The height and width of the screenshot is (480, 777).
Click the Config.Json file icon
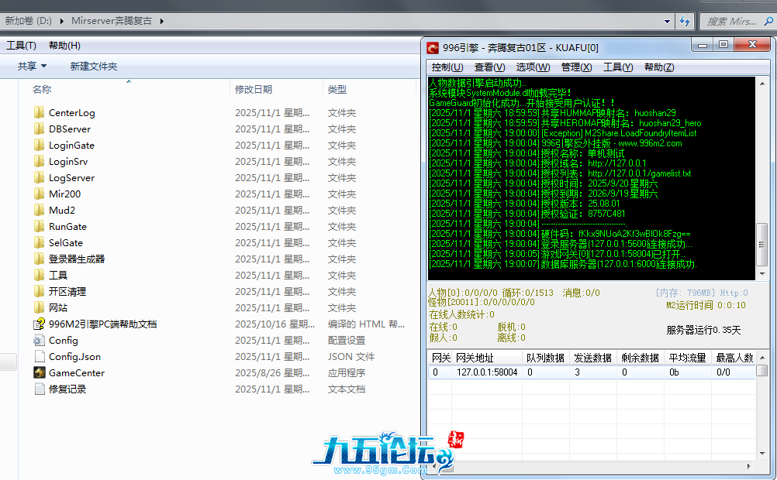coord(39,357)
